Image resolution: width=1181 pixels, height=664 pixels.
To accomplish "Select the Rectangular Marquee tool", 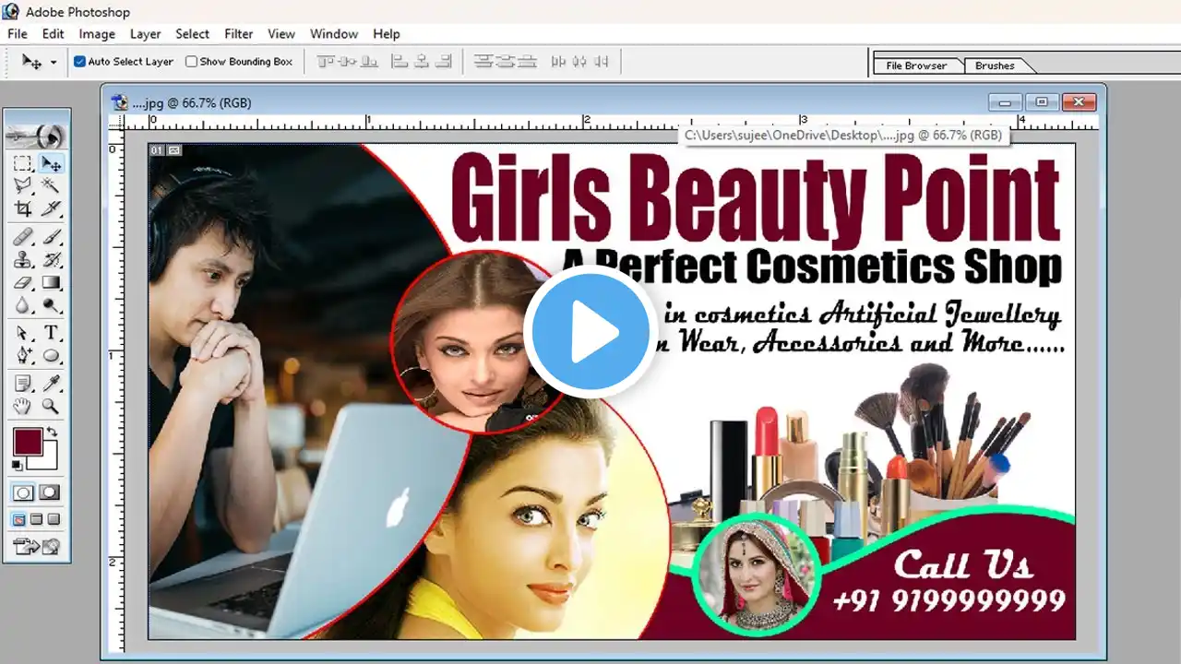I will click(23, 164).
